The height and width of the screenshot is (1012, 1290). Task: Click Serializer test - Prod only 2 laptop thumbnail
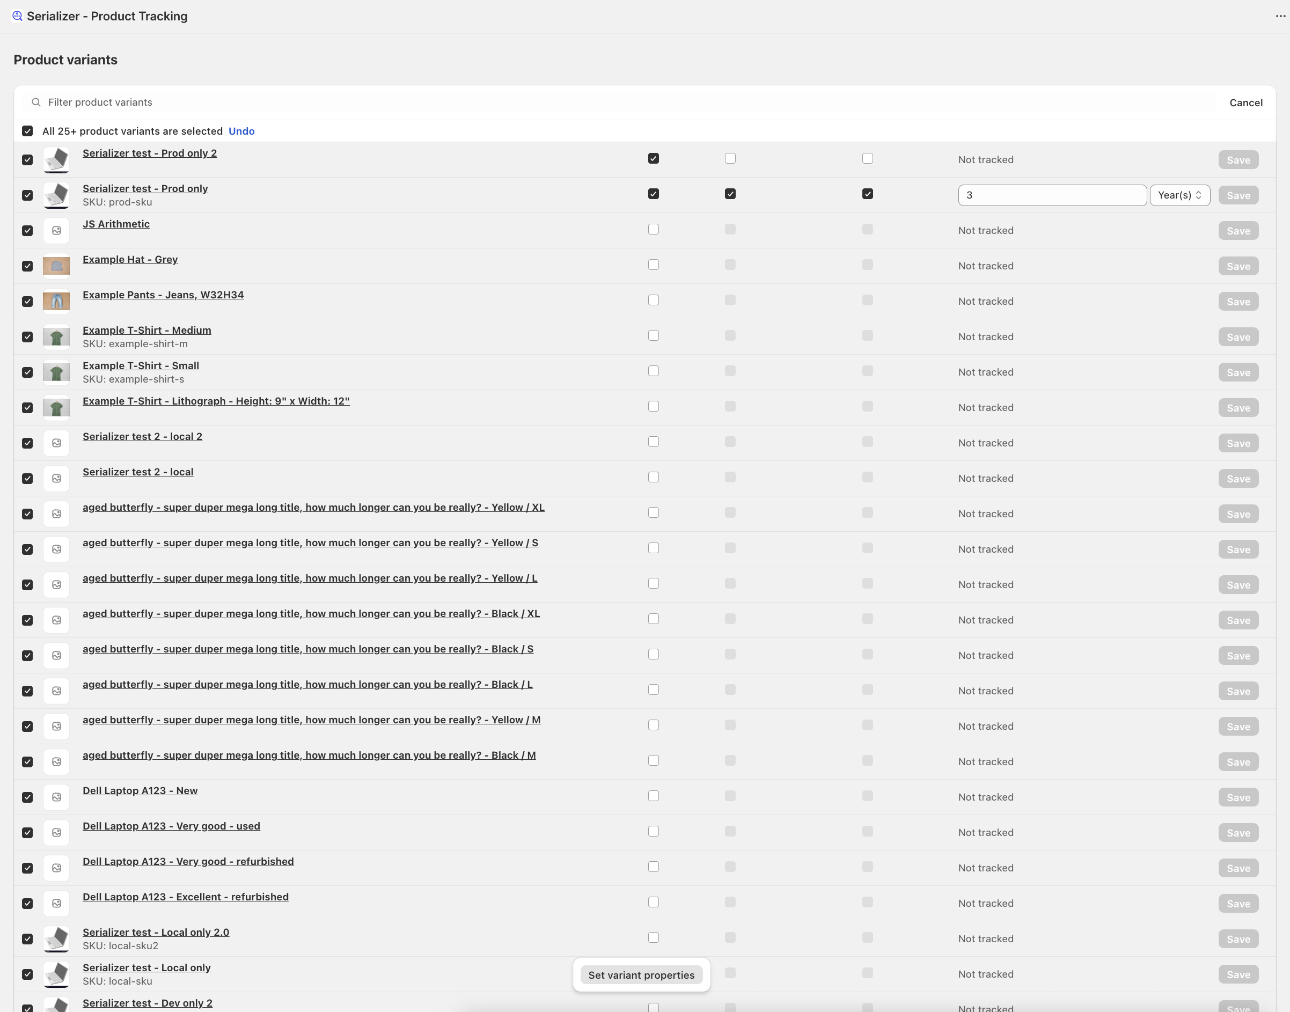[56, 160]
